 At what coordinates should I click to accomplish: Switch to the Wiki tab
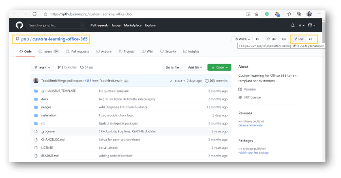147,52
